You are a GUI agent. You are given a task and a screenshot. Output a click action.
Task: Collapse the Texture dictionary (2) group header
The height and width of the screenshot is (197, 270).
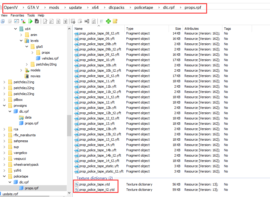[95, 178]
